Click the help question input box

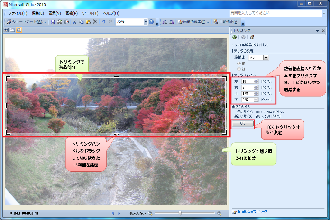[x=275, y=13]
